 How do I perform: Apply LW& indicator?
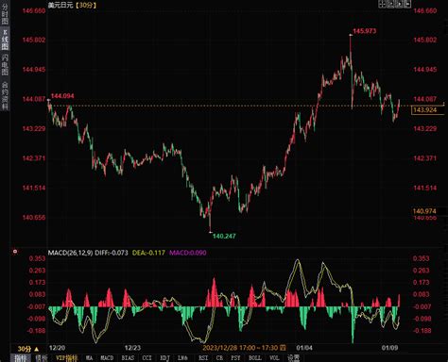(x=182, y=357)
